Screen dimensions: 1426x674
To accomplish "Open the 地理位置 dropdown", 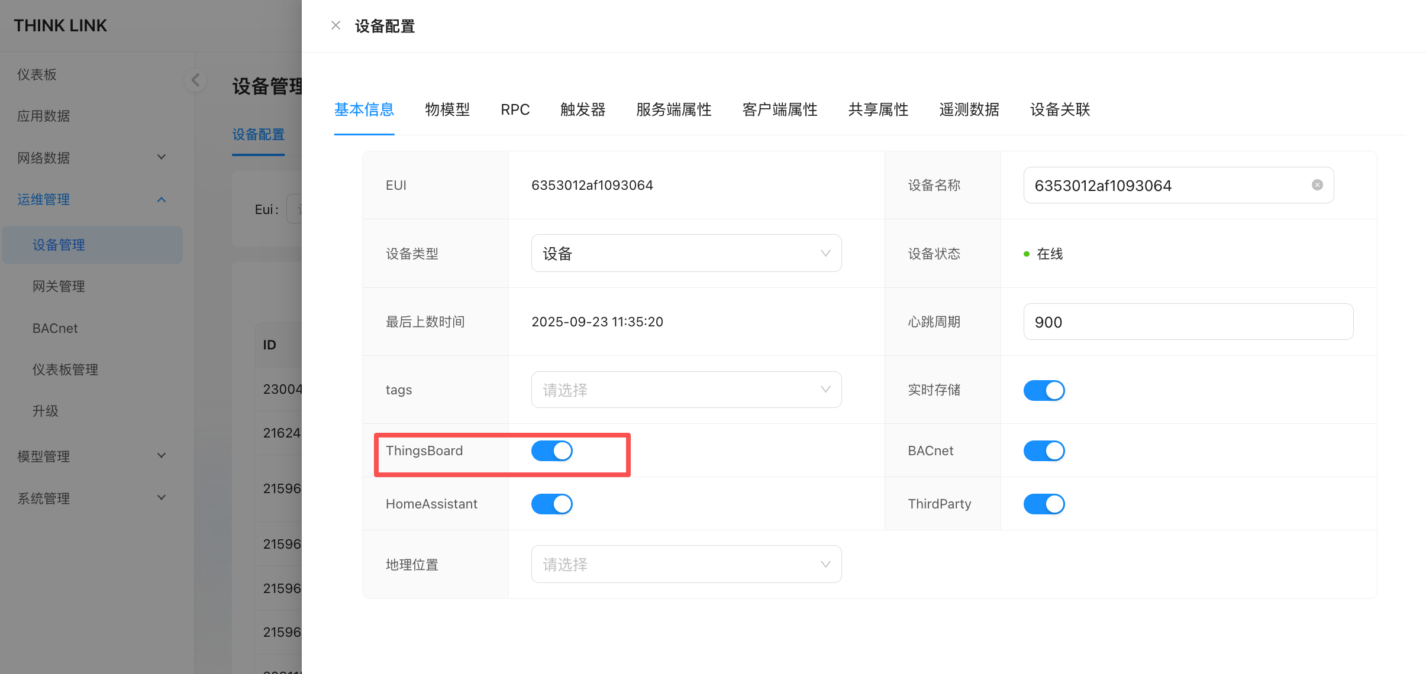I will pyautogui.click(x=686, y=565).
